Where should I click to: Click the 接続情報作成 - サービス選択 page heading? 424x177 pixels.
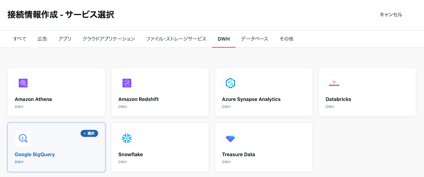click(x=61, y=15)
